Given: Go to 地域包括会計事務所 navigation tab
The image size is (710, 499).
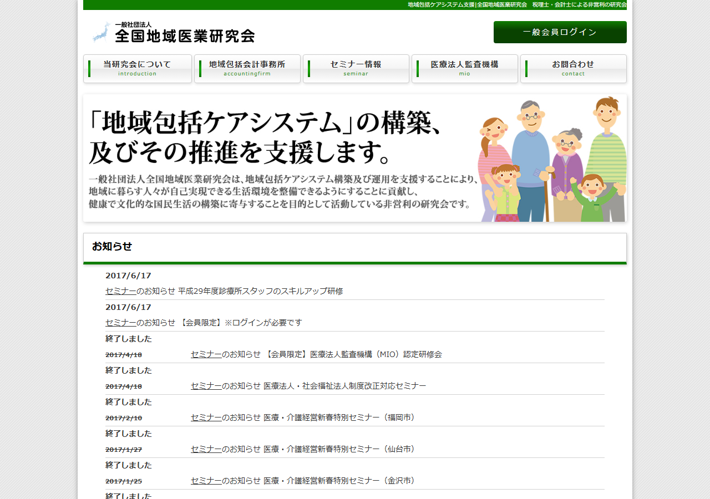Looking at the screenshot, I should pyautogui.click(x=247, y=69).
